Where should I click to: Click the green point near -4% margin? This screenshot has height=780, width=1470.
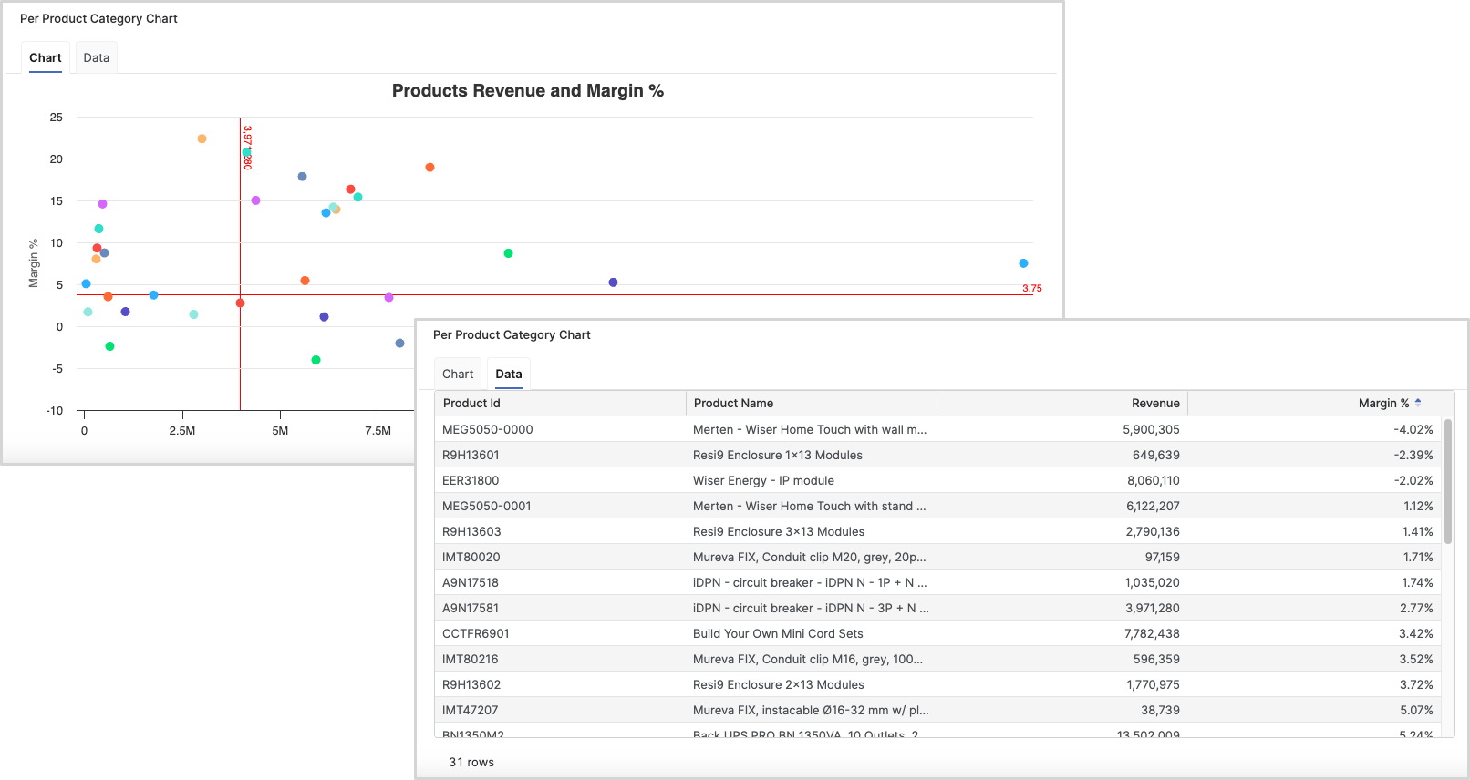[316, 360]
